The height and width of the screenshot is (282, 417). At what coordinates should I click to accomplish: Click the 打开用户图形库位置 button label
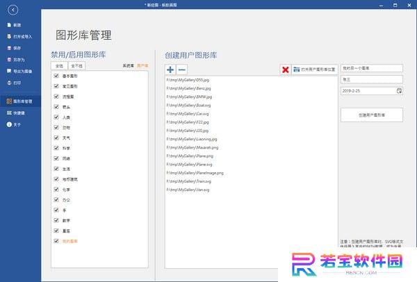(318, 69)
